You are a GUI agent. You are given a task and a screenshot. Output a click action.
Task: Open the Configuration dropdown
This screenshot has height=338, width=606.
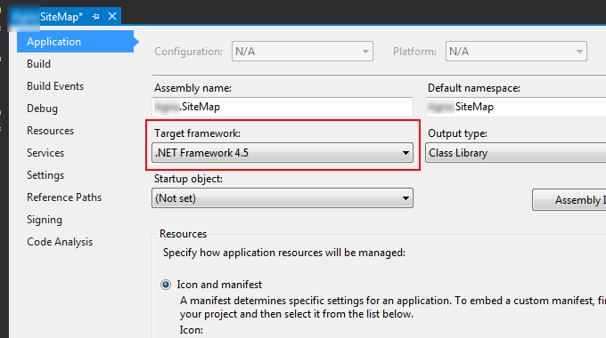point(302,52)
